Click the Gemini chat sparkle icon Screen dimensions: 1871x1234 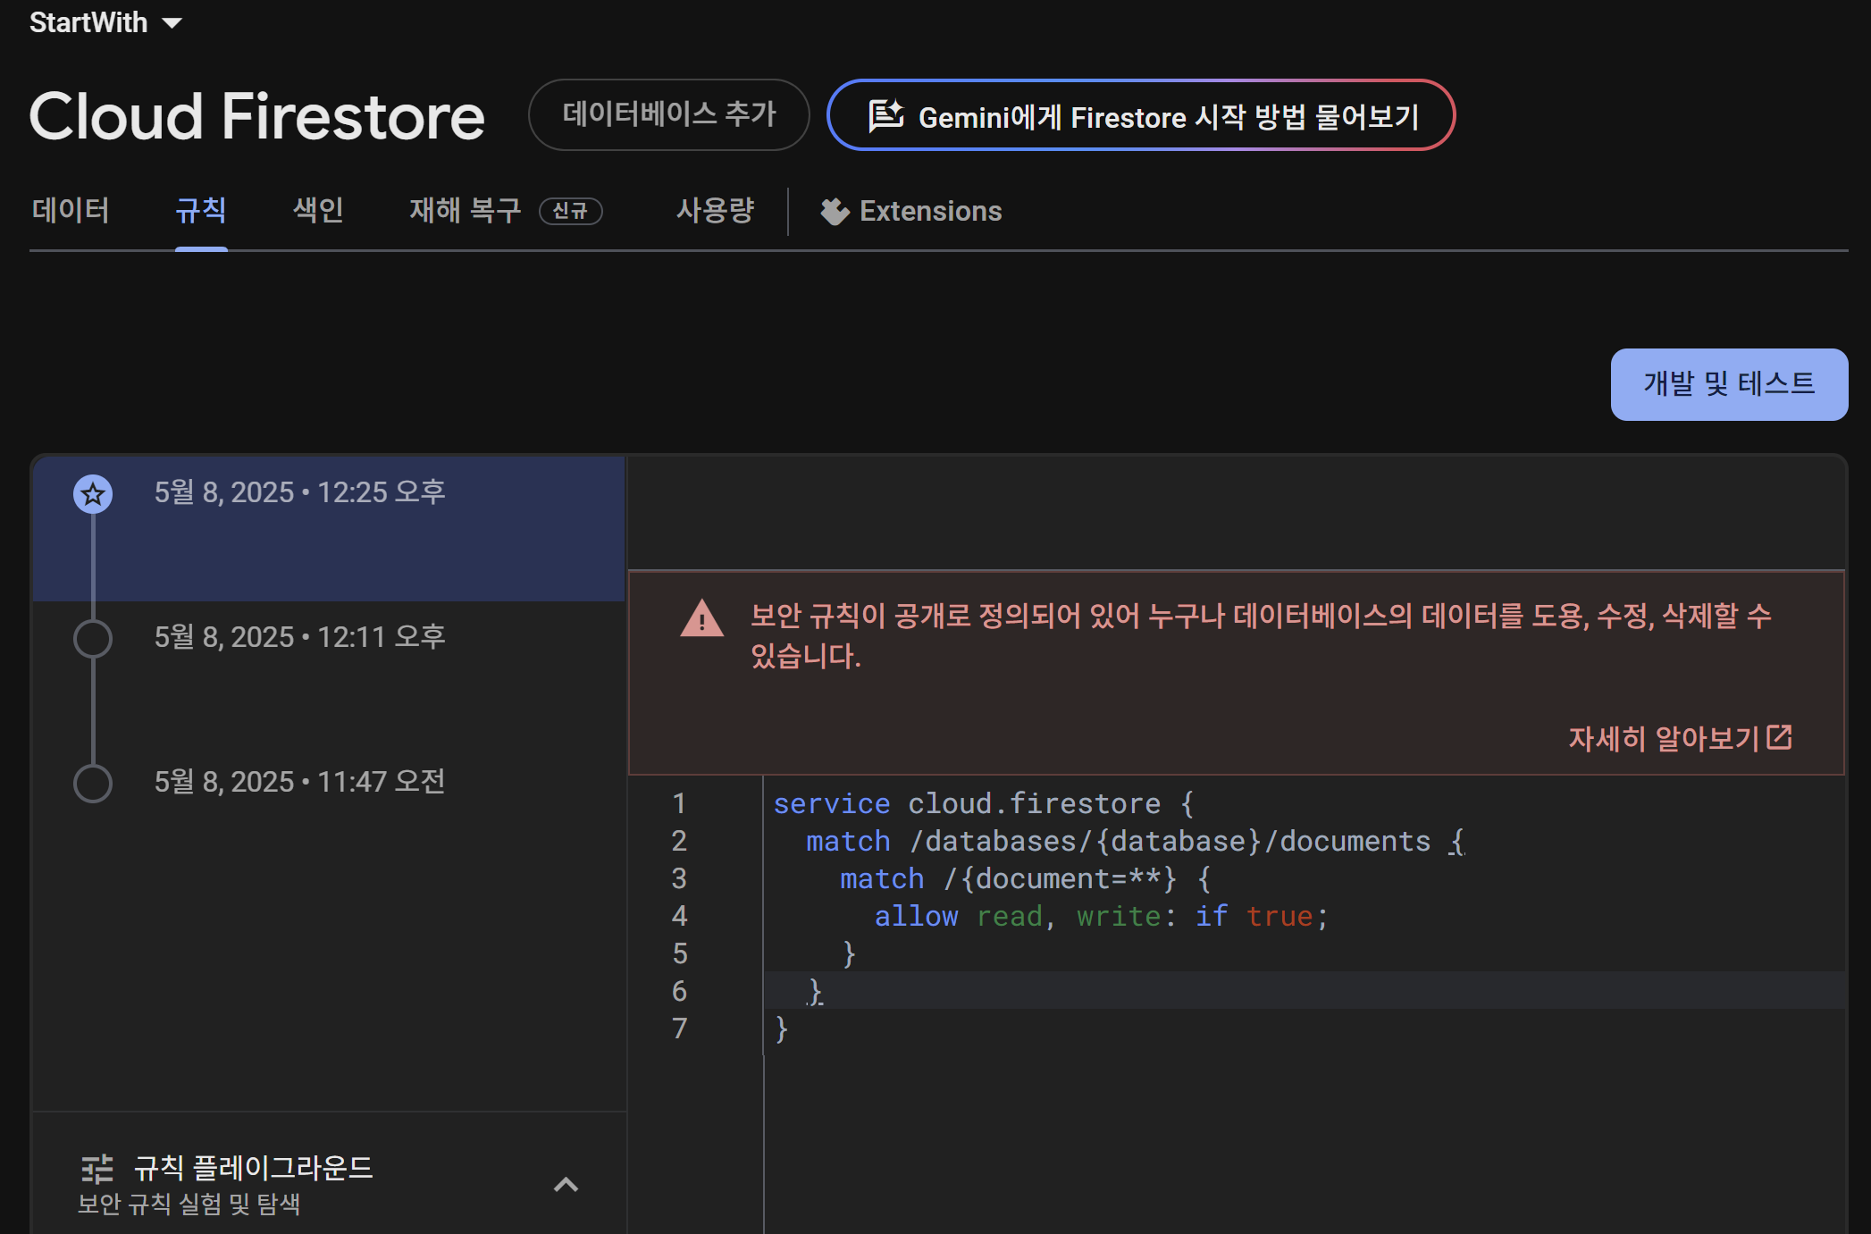[x=885, y=116]
